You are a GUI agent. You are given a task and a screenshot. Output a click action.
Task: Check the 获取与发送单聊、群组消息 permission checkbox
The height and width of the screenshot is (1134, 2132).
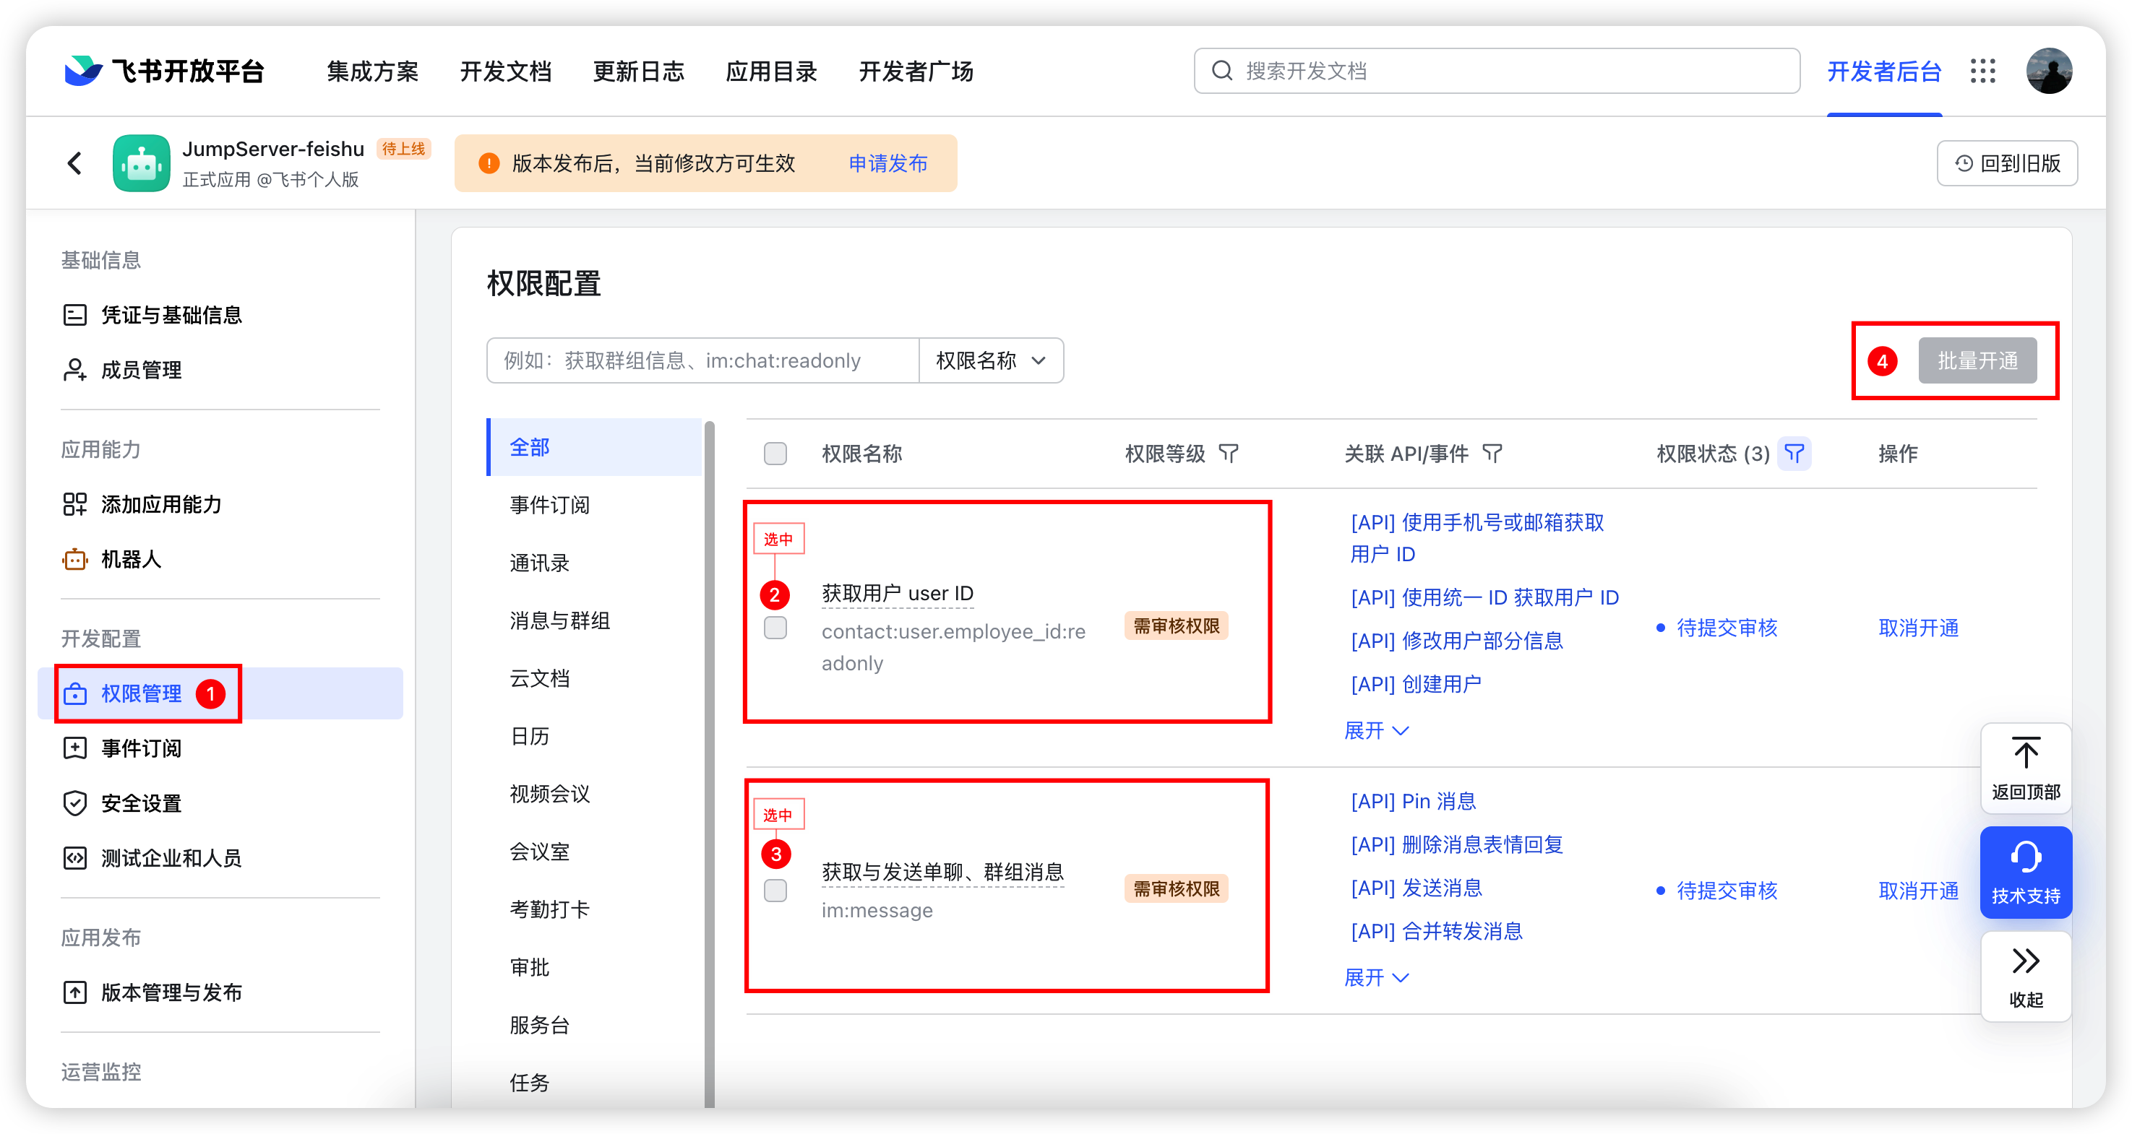coord(775,890)
